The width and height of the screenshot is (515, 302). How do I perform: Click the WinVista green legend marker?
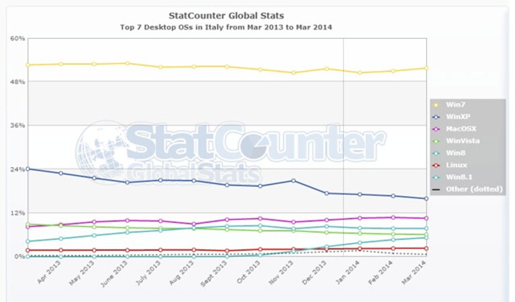436,142
